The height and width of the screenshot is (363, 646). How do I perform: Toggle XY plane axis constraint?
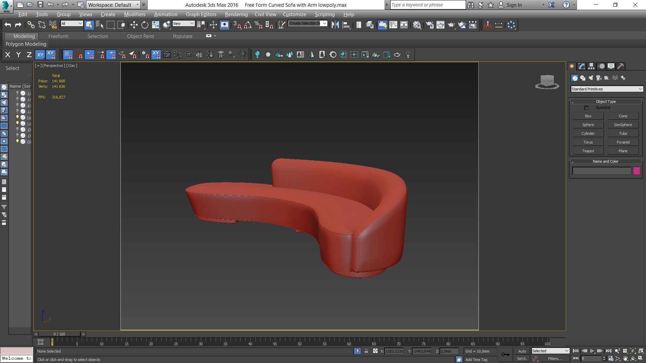(40, 55)
